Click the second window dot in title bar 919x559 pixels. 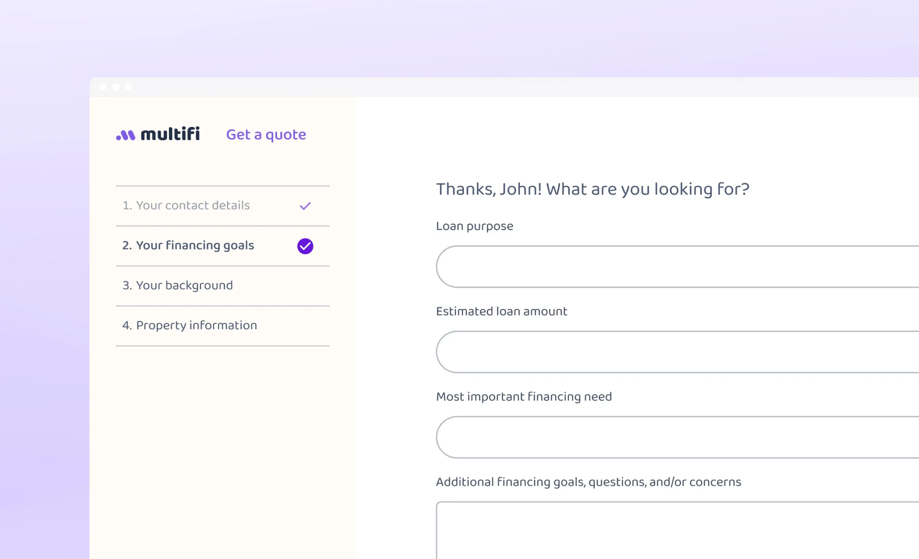[x=116, y=87]
